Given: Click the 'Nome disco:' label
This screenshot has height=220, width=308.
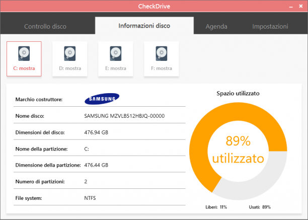Looking at the screenshot, I should [30, 116].
